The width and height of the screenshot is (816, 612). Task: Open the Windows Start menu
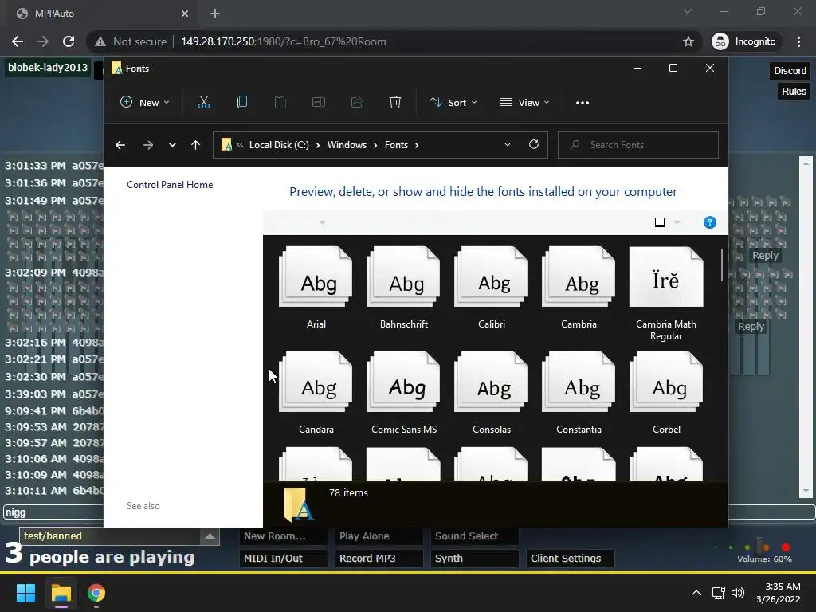[25, 593]
